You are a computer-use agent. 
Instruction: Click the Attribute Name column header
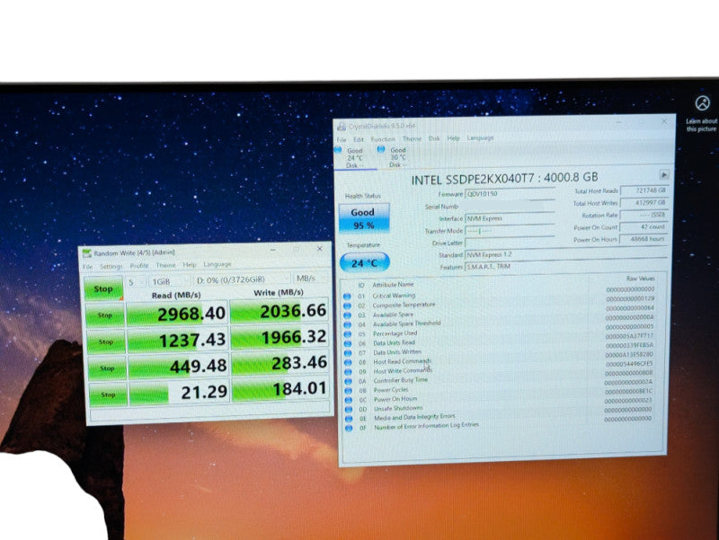coord(393,285)
